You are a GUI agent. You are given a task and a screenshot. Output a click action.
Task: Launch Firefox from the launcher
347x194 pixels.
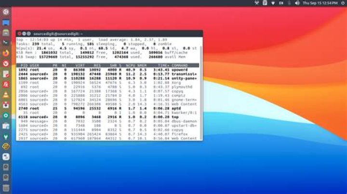click(x=6, y=53)
